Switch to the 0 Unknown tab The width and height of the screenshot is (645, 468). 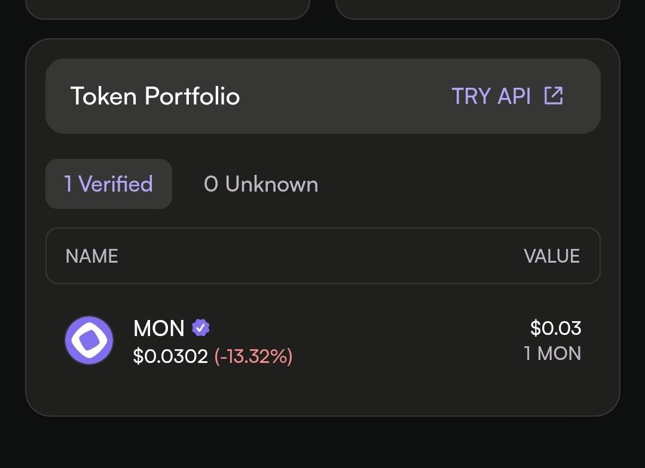click(x=261, y=184)
